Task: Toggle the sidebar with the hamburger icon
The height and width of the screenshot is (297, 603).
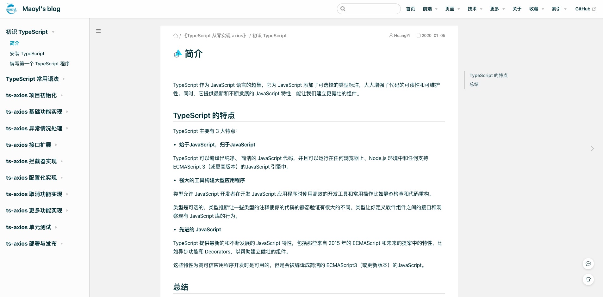Action: [98, 31]
